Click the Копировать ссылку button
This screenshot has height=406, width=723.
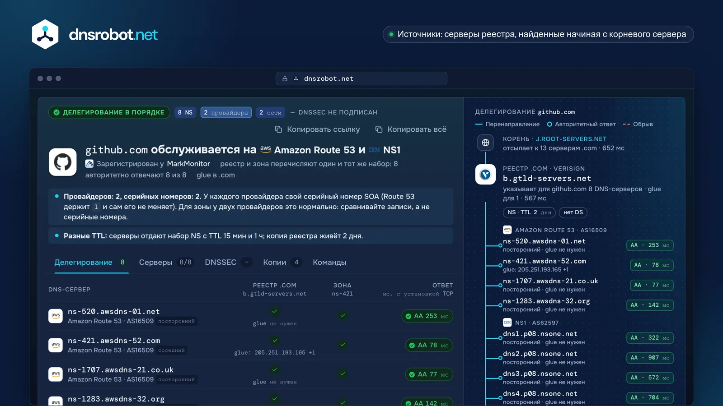(x=317, y=129)
